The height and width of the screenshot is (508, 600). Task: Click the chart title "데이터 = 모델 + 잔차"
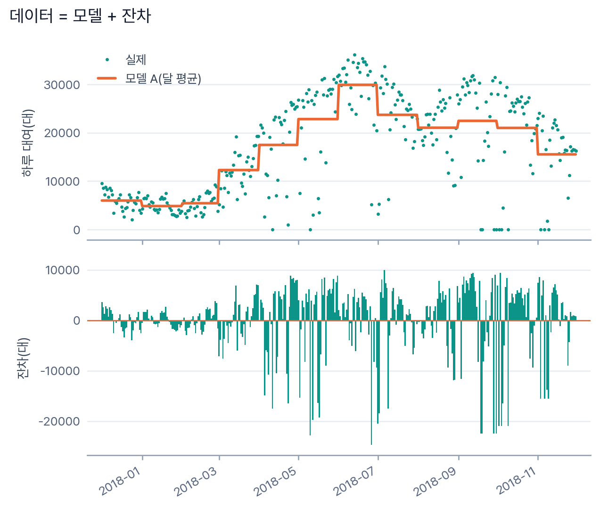[x=80, y=16]
